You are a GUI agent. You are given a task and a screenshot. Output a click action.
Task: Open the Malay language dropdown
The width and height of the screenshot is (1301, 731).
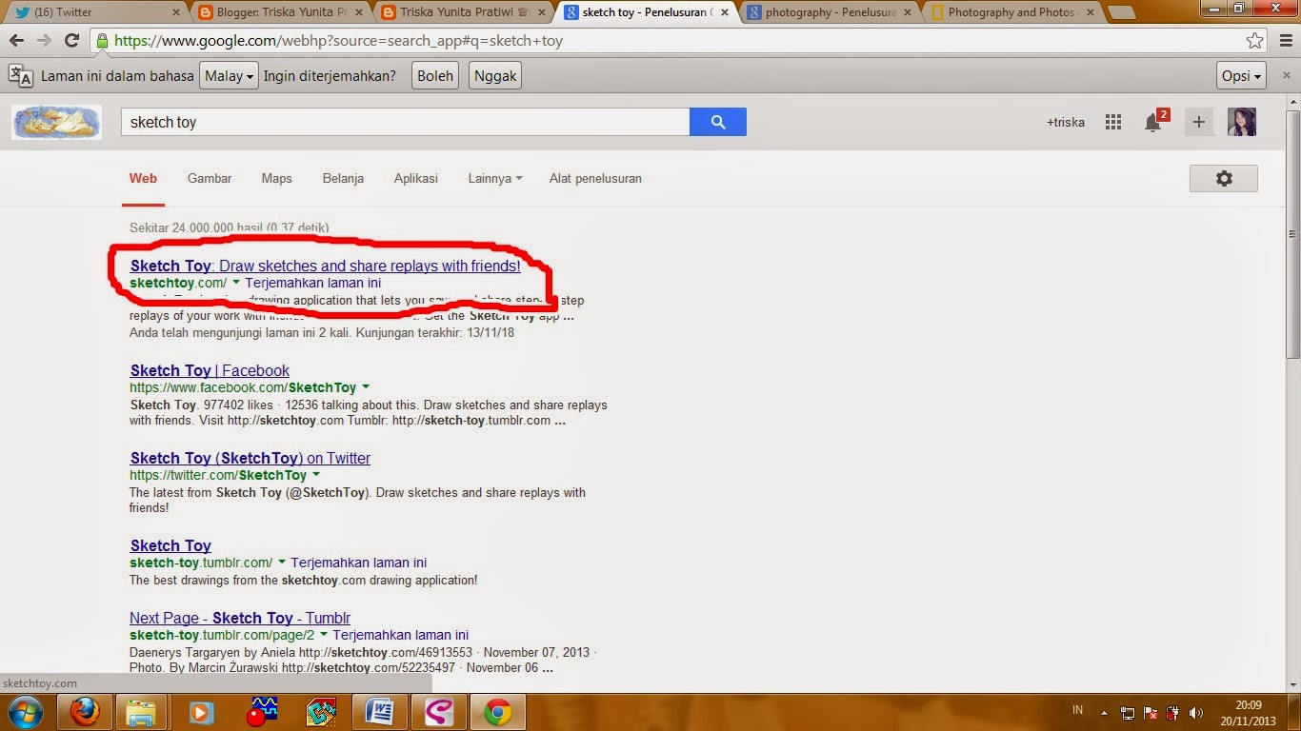(230, 76)
